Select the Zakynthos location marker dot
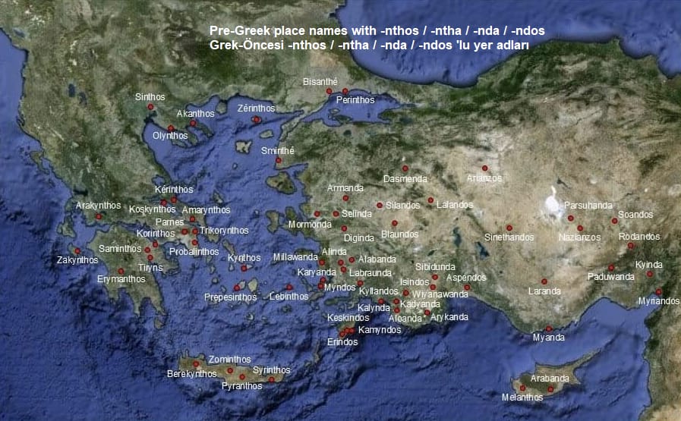The height and width of the screenshot is (421, 681). tap(77, 251)
